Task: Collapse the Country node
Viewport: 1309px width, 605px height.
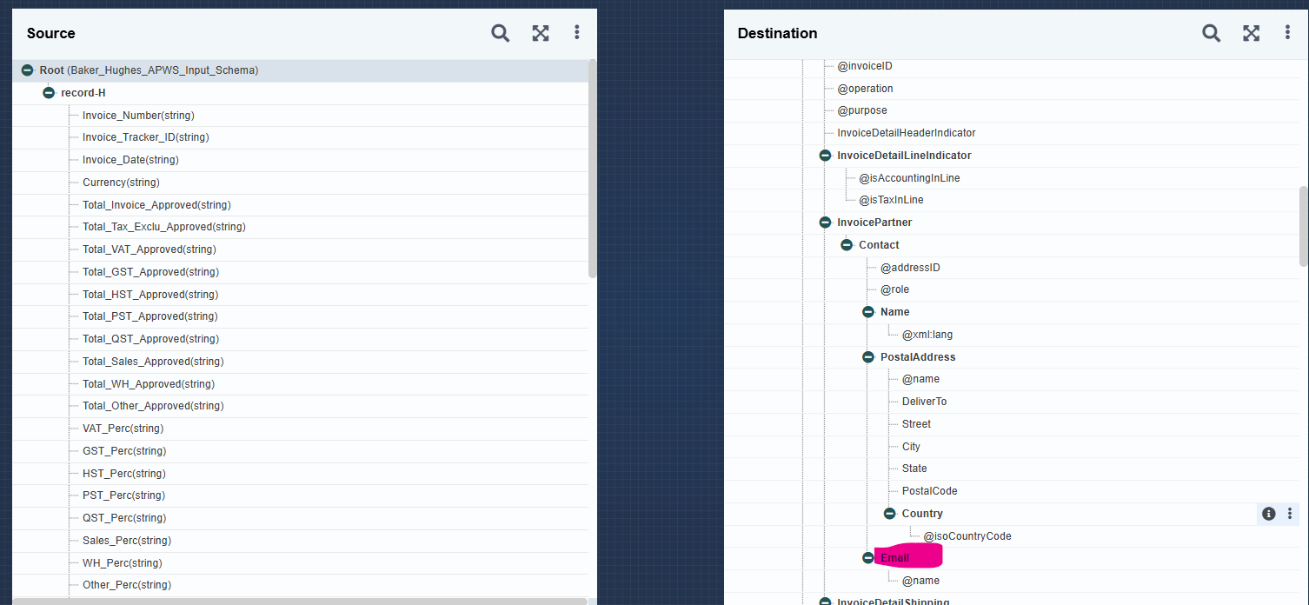Action: pos(889,514)
